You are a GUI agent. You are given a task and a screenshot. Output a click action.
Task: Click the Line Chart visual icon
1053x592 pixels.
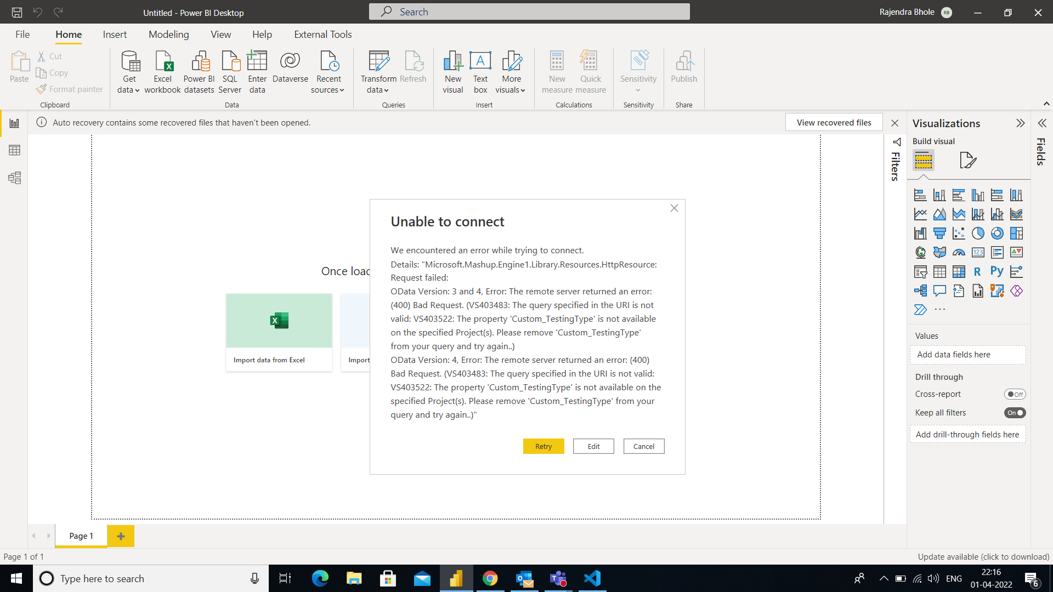(x=919, y=214)
